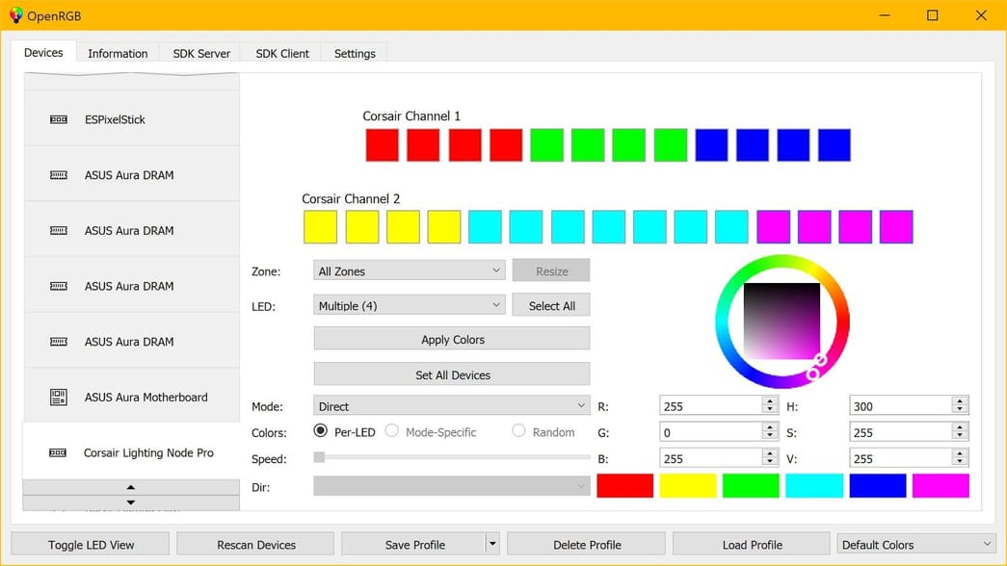Click the OpenRGB logo in the title bar
The height and width of the screenshot is (566, 1007).
coord(13,14)
